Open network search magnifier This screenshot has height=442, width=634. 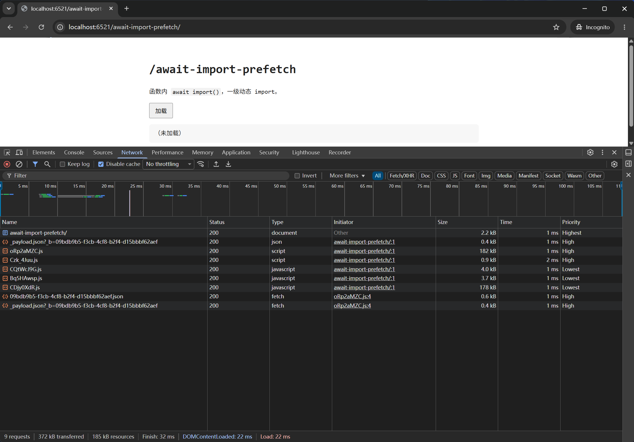coord(47,164)
